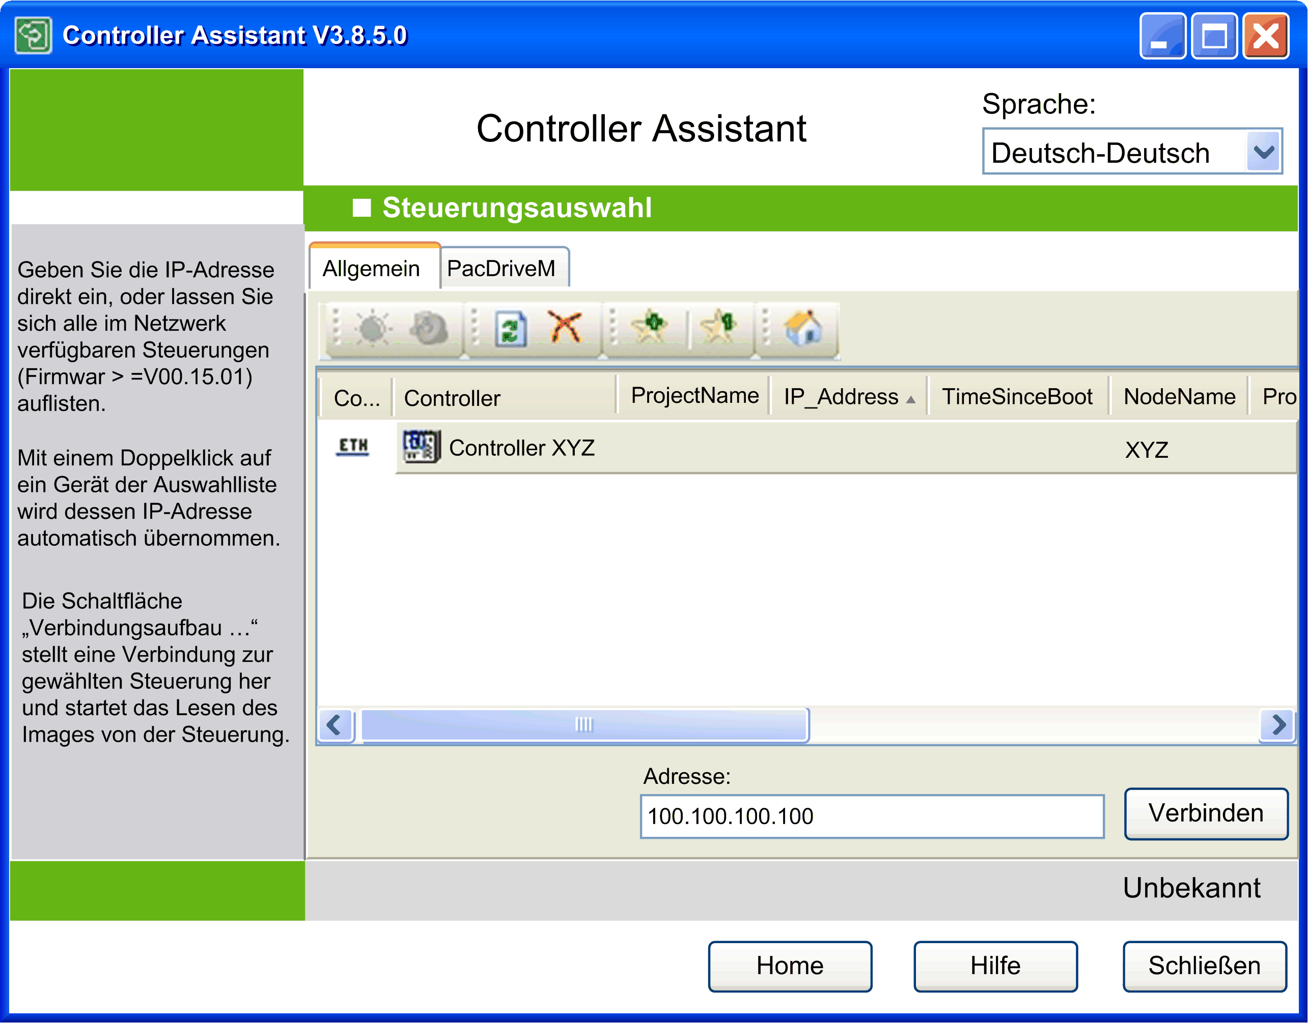Click the ETH connection icon in the row
Image resolution: width=1308 pixels, height=1023 pixels.
coord(352,447)
